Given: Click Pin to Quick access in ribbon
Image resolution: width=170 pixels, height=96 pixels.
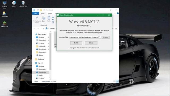Looking at the screenshot, I should [x=37, y=20].
